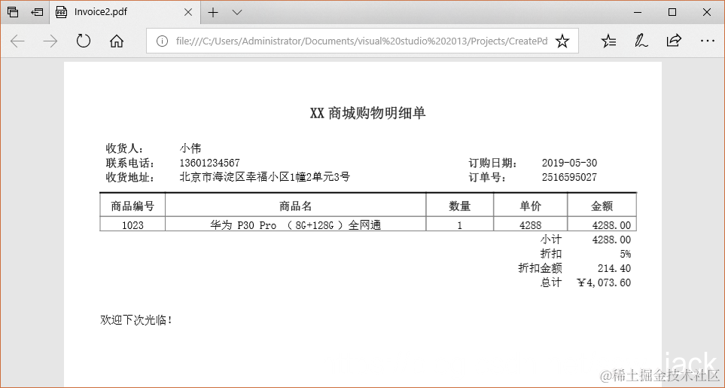Minimize the browser window

click(638, 13)
